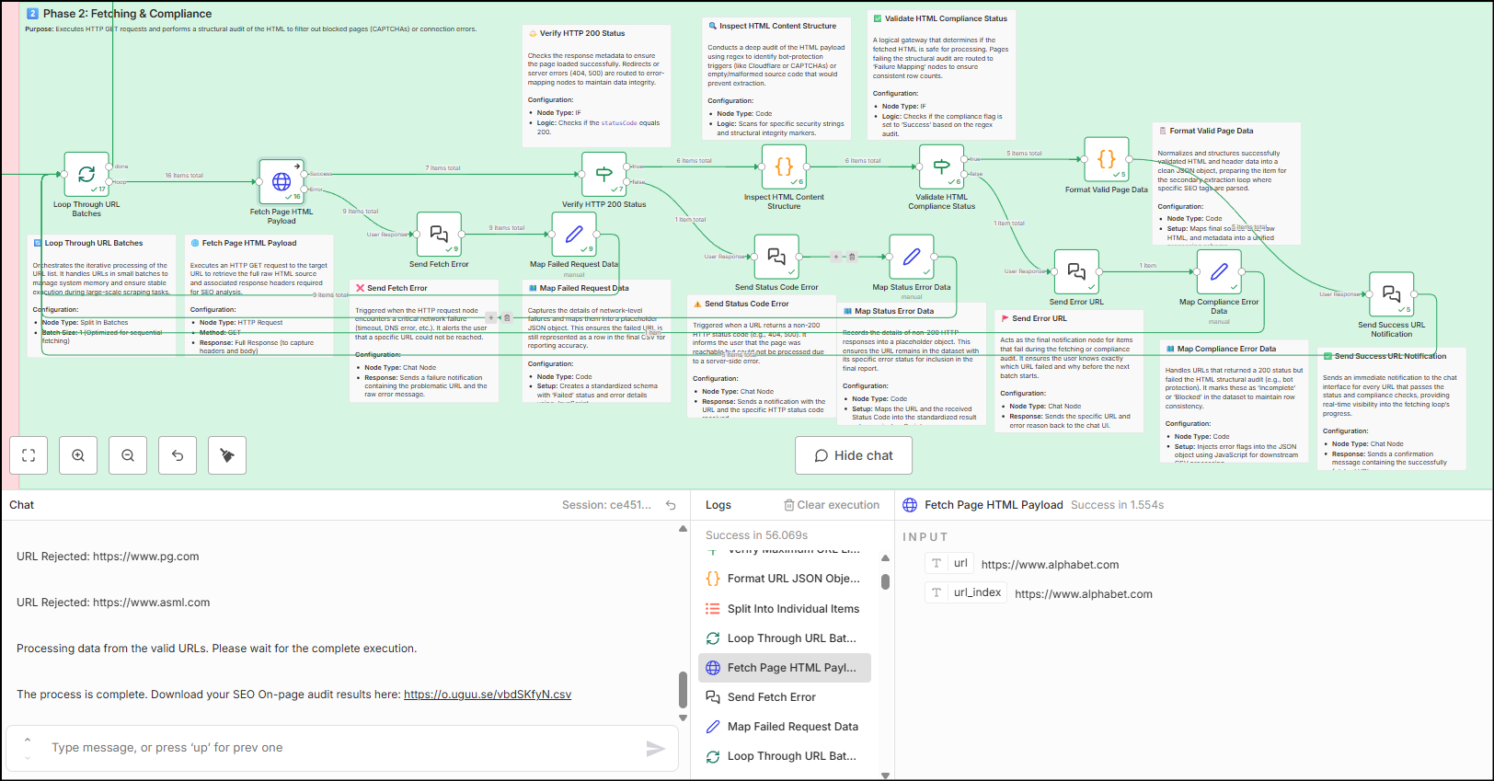The height and width of the screenshot is (781, 1494).
Task: Select the Fetch Page HTML Payload globe node
Action: [282, 182]
